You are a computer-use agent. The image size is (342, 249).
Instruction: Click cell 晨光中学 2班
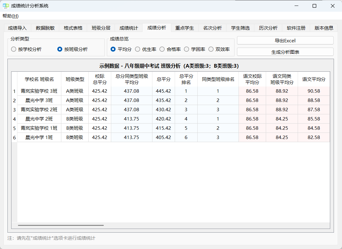[39, 119]
